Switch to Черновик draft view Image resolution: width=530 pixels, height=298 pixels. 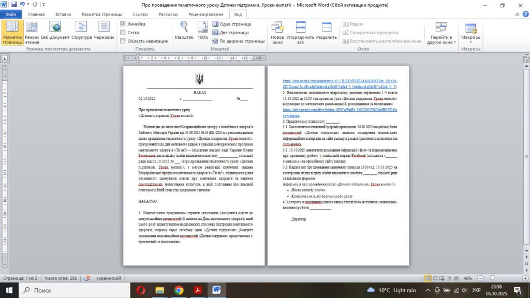[x=104, y=32]
